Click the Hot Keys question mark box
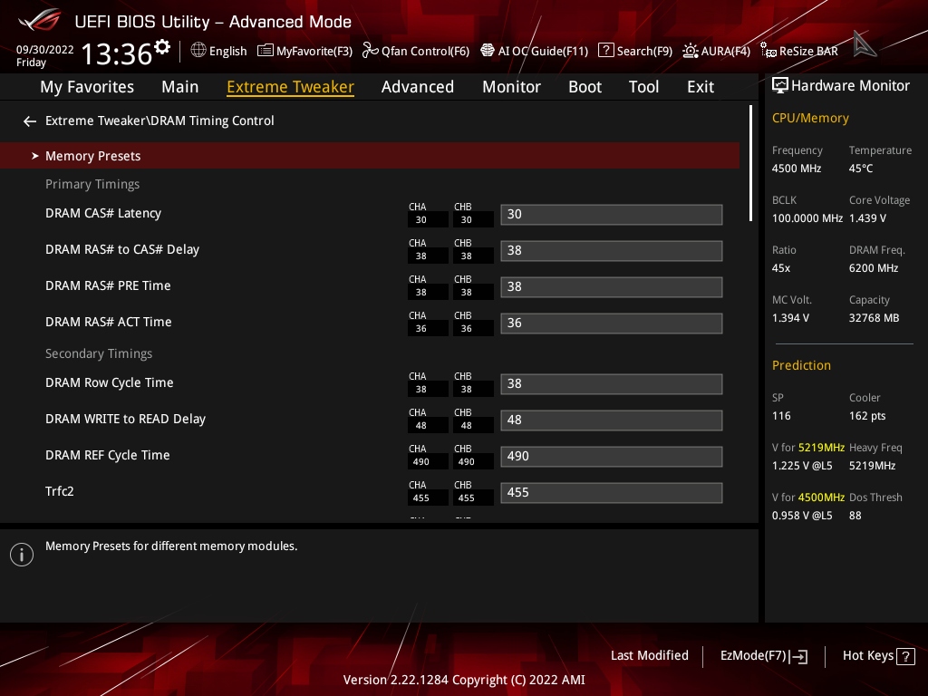The height and width of the screenshot is (696, 928). (x=905, y=656)
